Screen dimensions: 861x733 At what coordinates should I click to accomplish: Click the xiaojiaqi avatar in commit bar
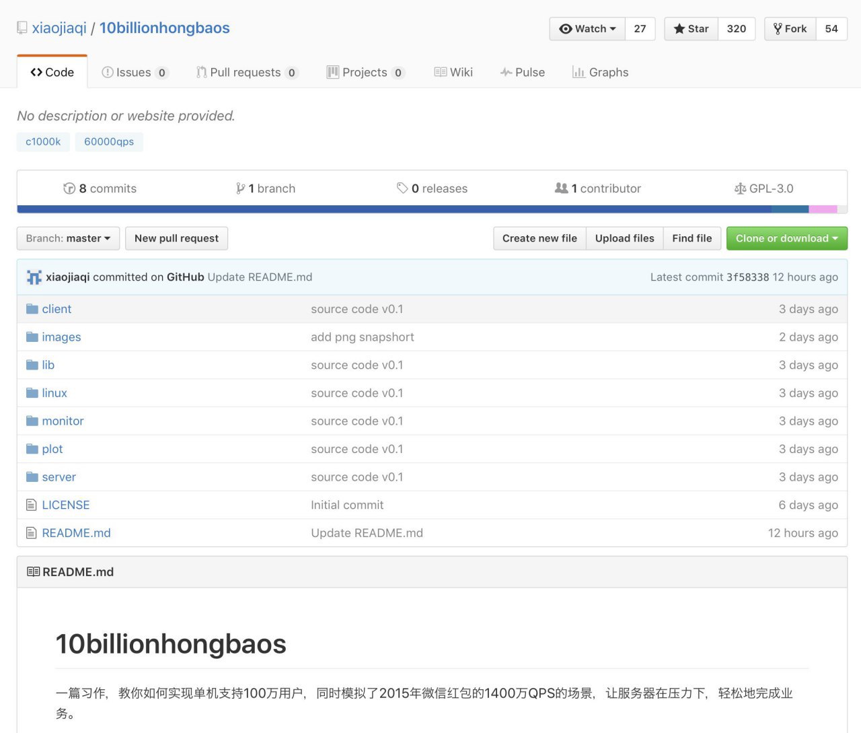click(x=34, y=277)
